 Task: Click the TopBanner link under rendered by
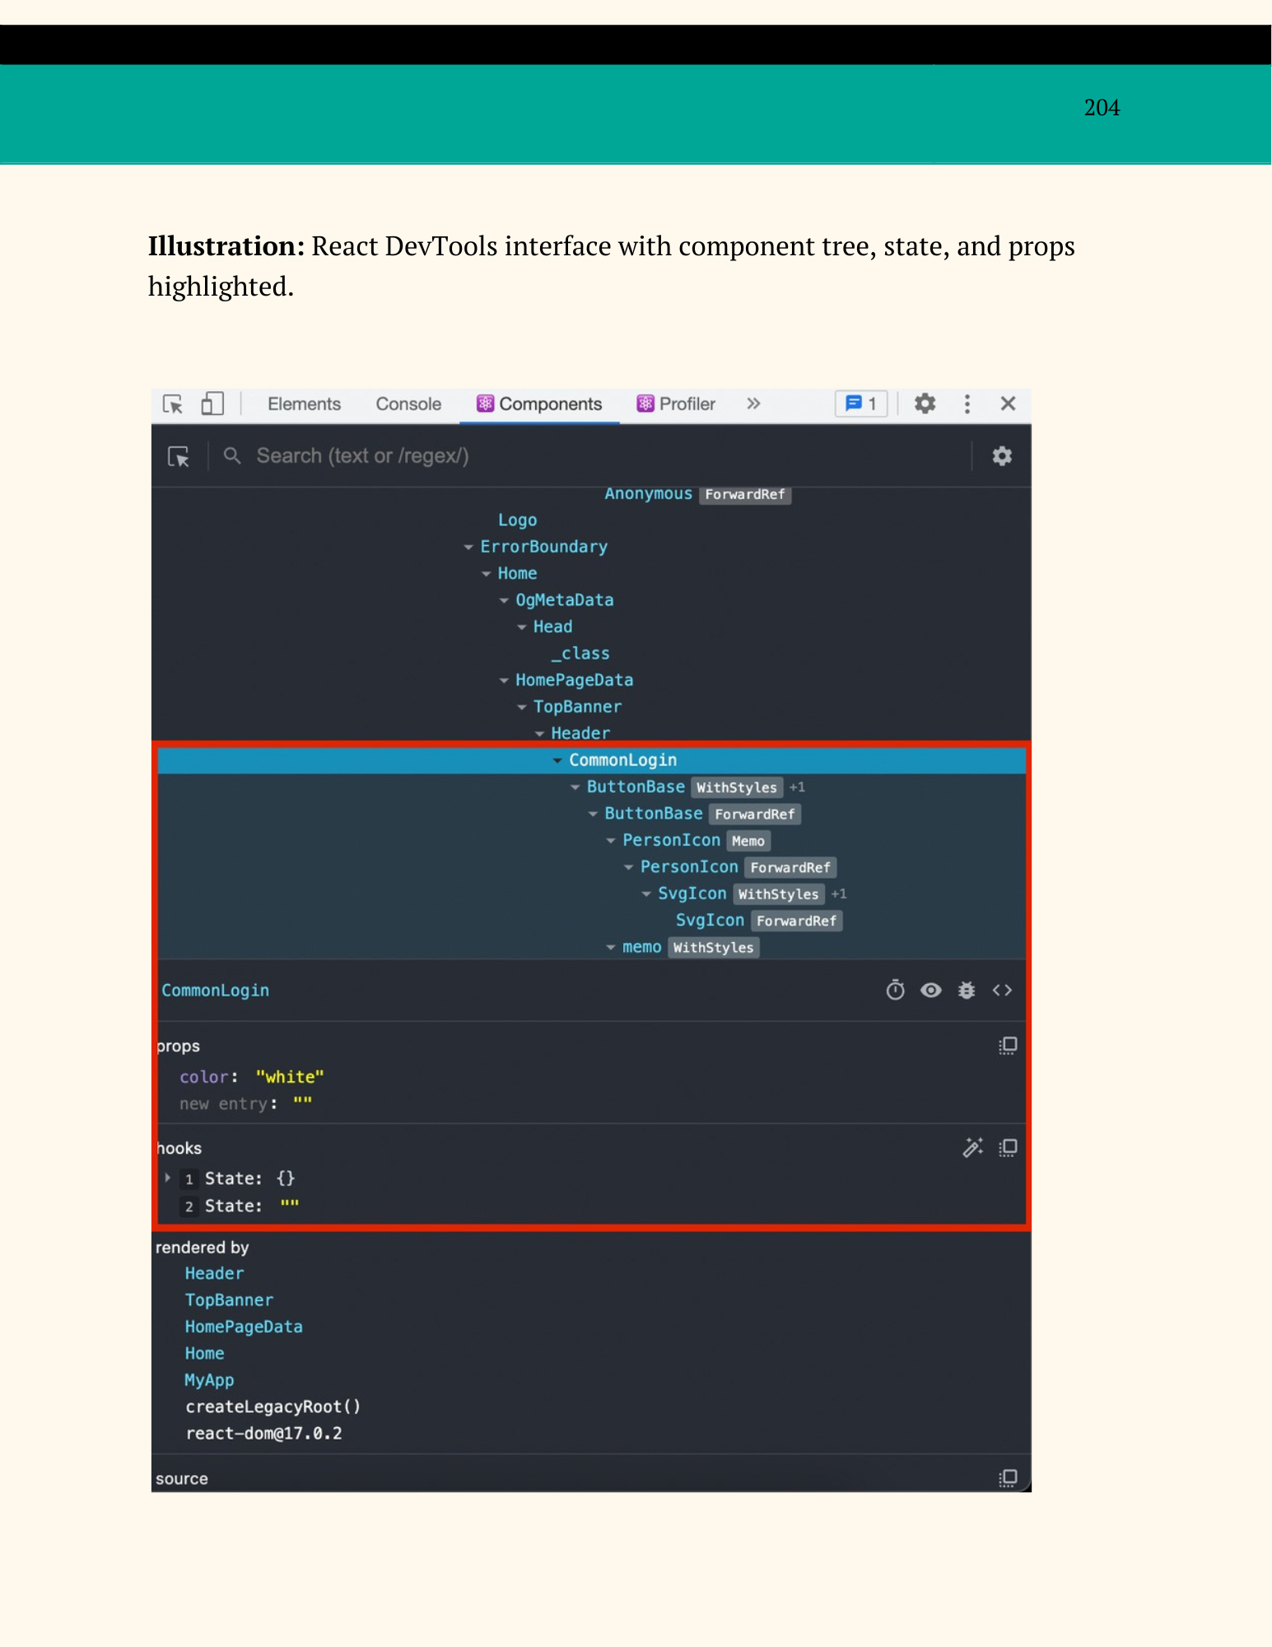click(229, 1299)
